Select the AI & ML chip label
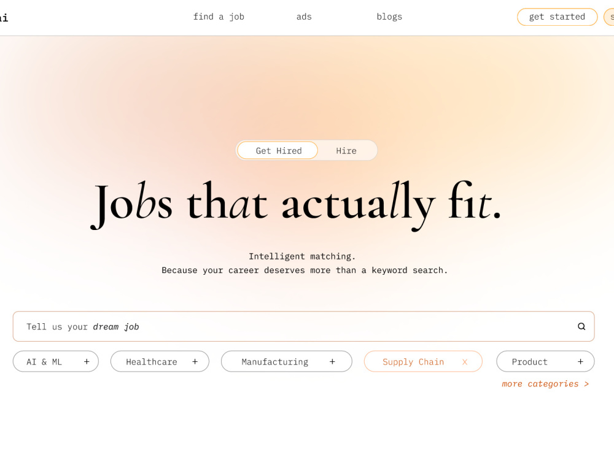 coord(44,362)
